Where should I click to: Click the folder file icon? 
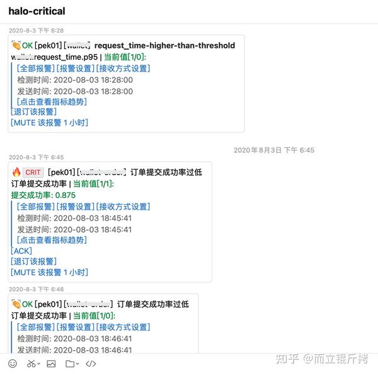pyautogui.click(x=69, y=363)
